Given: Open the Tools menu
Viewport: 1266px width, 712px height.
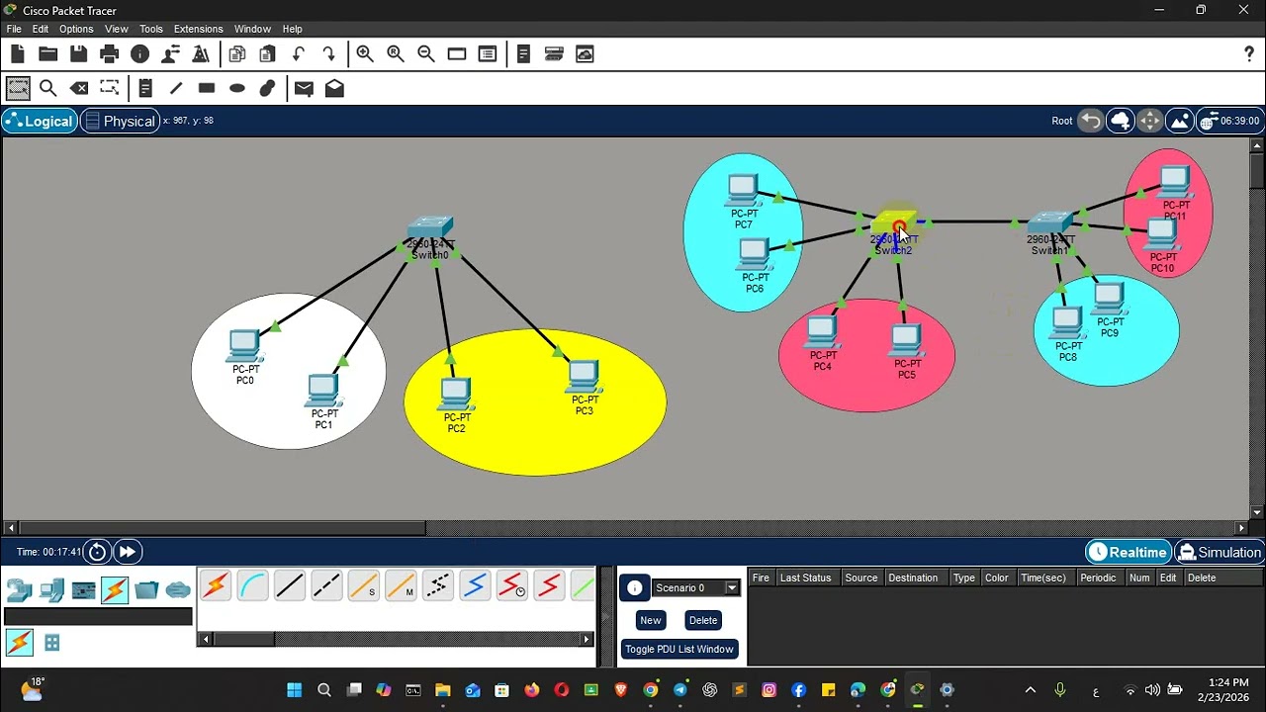Looking at the screenshot, I should 151,29.
